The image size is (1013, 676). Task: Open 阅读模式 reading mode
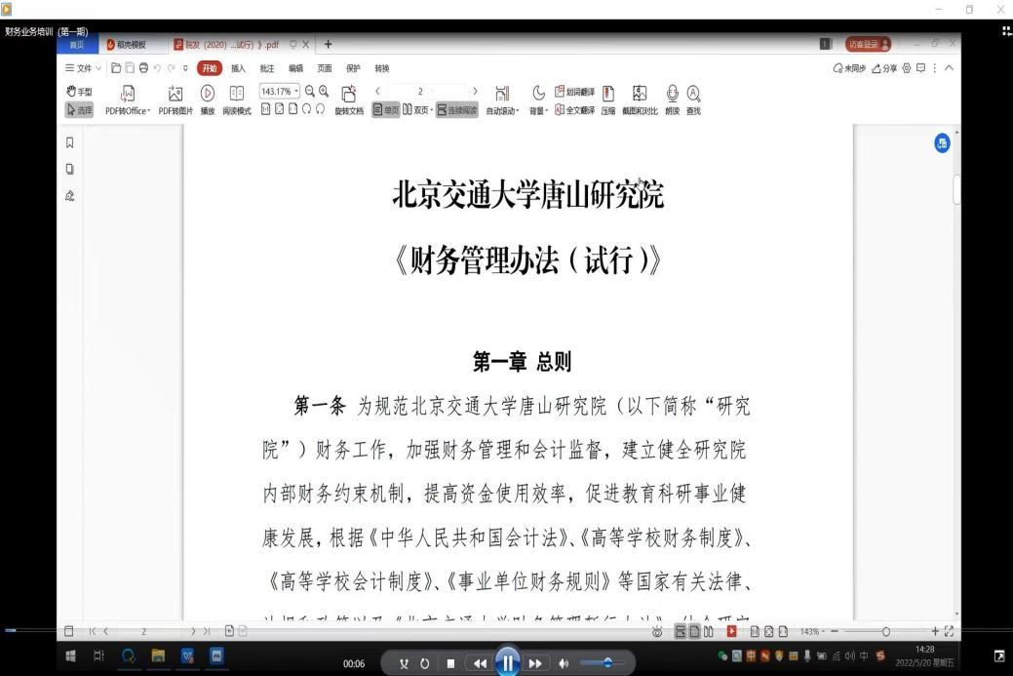pyautogui.click(x=236, y=95)
